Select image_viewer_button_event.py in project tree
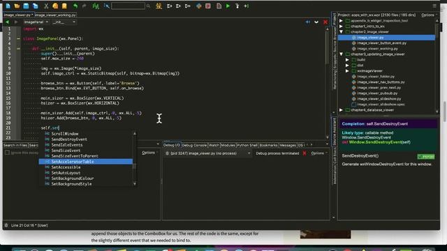The image size is (447, 251). coord(381,43)
